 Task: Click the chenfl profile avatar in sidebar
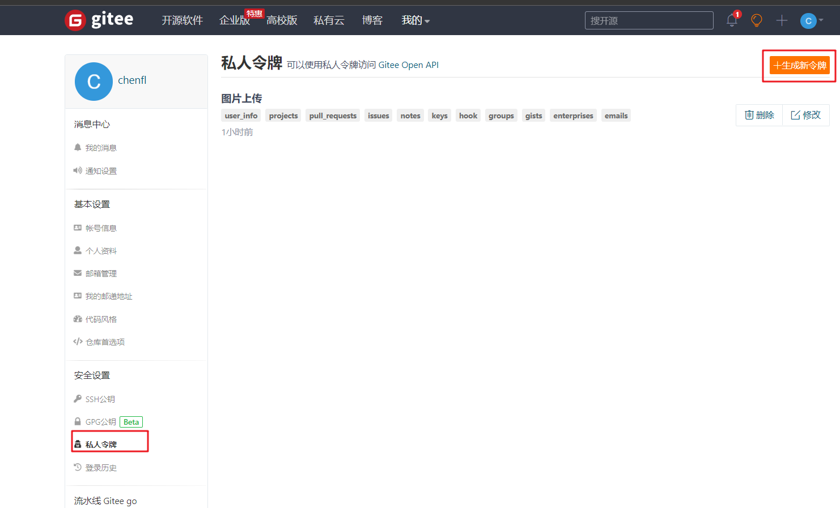[94, 81]
